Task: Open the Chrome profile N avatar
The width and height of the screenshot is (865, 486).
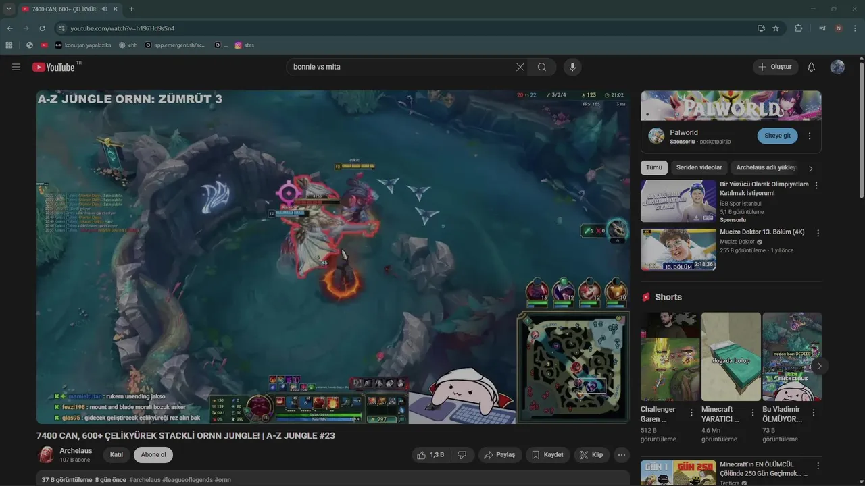Action: [x=839, y=28]
